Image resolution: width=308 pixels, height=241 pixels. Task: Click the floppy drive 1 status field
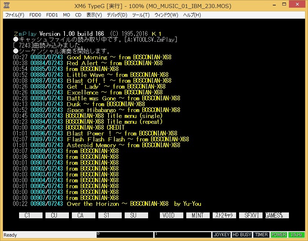tap(183, 235)
